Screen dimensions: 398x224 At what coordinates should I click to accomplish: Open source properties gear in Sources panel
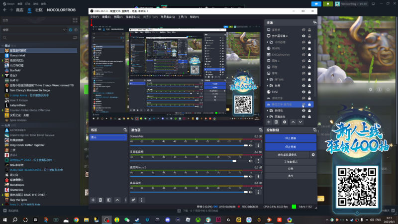[x=285, y=122]
